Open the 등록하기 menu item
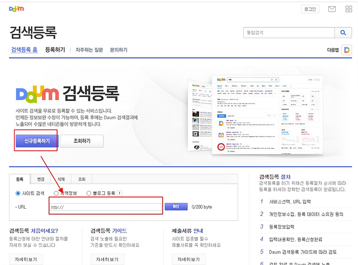The image size is (358, 265). pos(55,50)
